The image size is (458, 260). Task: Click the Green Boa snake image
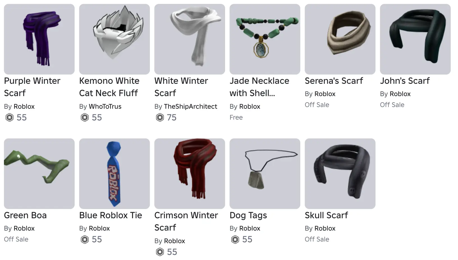pos(39,174)
